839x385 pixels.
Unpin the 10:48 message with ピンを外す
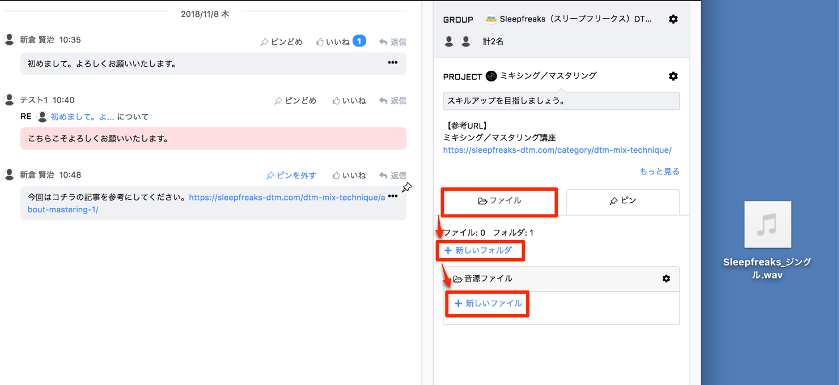coord(291,176)
